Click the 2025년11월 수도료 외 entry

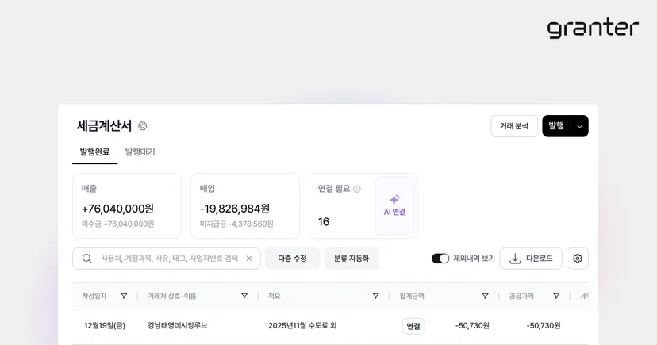302,325
